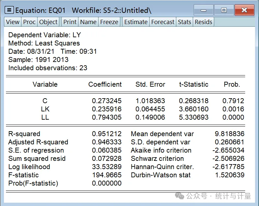
Task: Open the Proc menu
Action: 29,22
